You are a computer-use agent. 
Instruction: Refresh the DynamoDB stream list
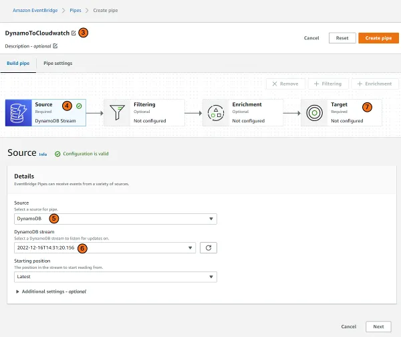[208, 247]
